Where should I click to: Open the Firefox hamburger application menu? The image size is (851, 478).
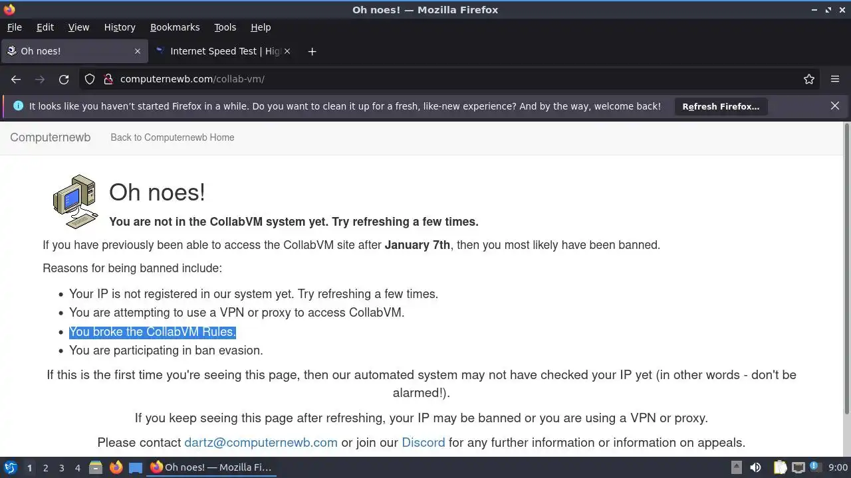point(835,79)
